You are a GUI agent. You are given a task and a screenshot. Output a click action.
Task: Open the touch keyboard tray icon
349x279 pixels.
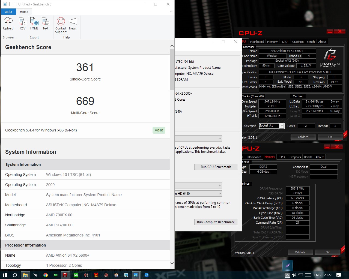(308, 275)
